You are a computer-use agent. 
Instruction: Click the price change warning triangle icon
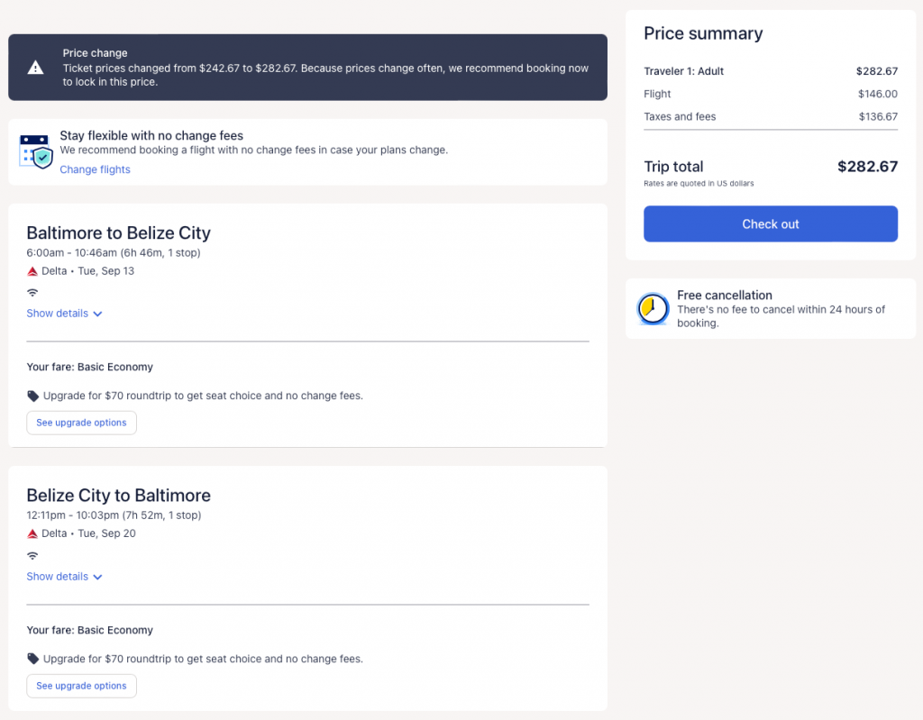[x=35, y=68]
